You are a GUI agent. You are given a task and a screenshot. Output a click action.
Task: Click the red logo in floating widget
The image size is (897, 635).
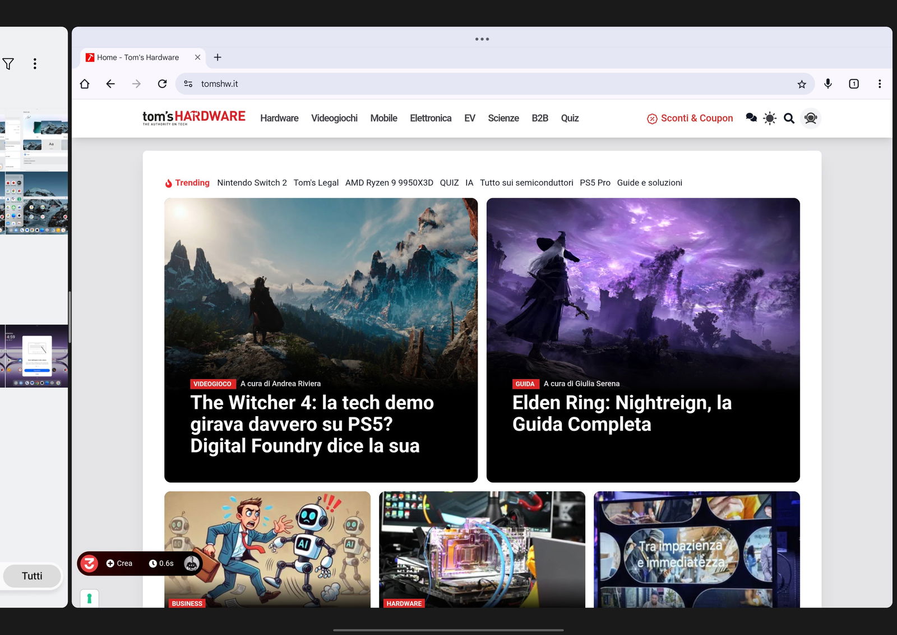click(x=89, y=563)
